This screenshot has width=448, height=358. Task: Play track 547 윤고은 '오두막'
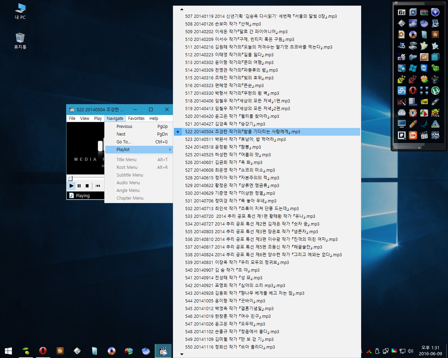pyautogui.click(x=267, y=324)
